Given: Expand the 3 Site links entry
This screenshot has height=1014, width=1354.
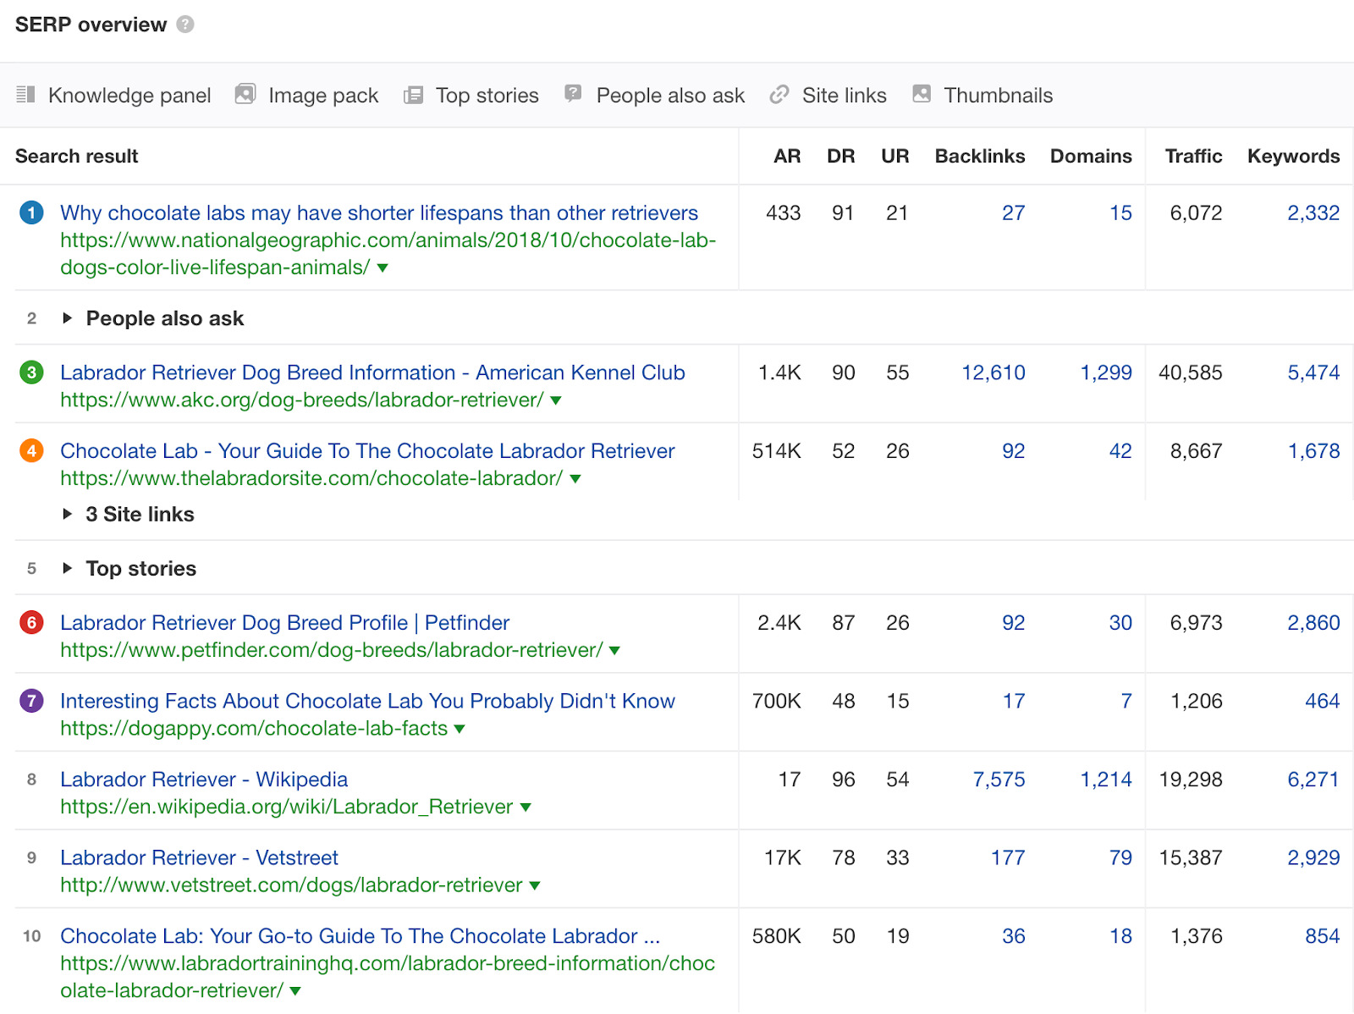Looking at the screenshot, I should [x=67, y=514].
